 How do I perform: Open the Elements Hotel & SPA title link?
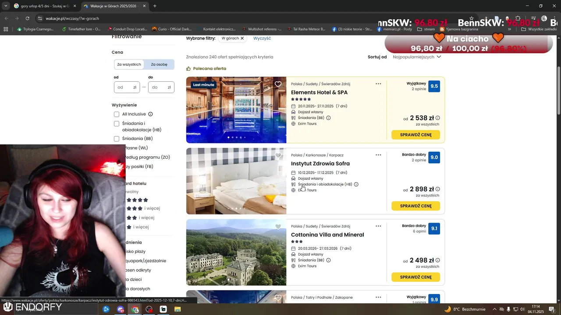[x=319, y=92]
